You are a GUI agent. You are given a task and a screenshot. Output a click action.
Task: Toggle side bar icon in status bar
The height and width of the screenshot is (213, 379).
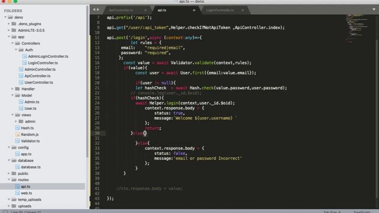tap(5, 212)
